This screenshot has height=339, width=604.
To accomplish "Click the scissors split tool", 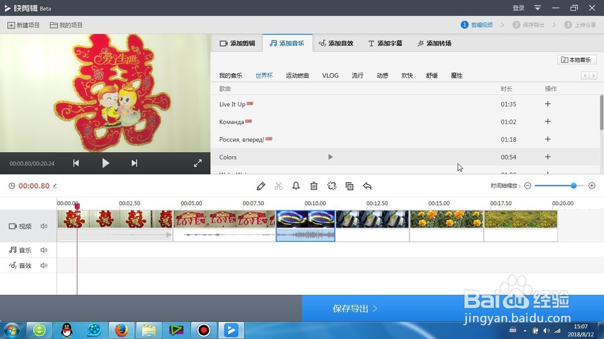I will (x=278, y=186).
